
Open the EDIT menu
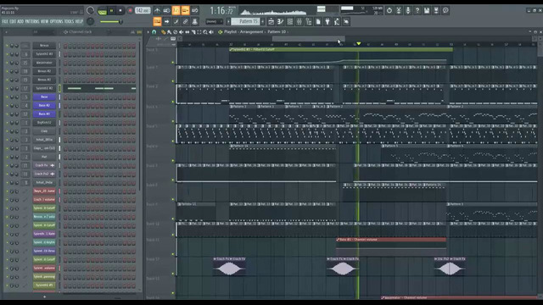point(13,22)
